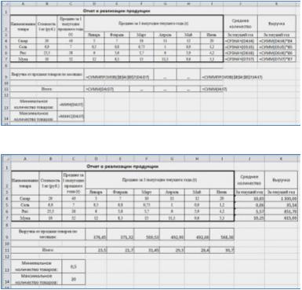Click the =СУММ(D4:I4)*B4 formula cell for Сахар
Viewport: 302px width, 290px height.
point(277,41)
